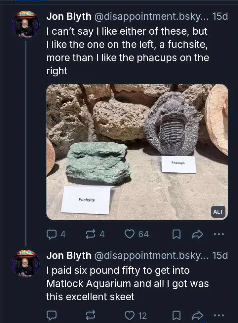Open Jon Blyth profile name in second post
238x323 pixels.
click(x=69, y=255)
